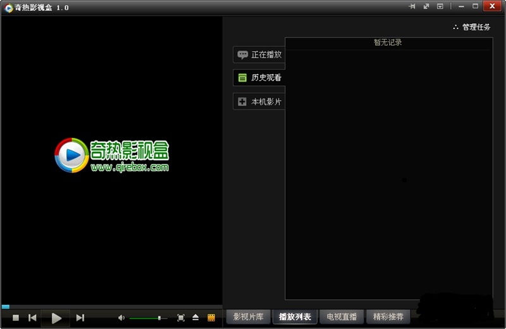
Task: Open the 精彩推荐 tab
Action: (388, 316)
